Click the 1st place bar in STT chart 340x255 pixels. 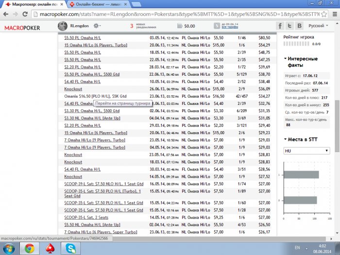302,175
